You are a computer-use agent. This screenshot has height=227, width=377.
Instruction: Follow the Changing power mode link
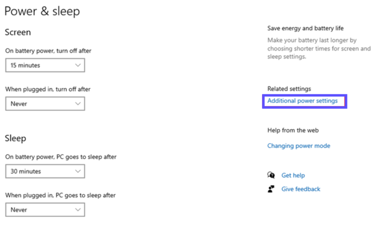click(299, 146)
